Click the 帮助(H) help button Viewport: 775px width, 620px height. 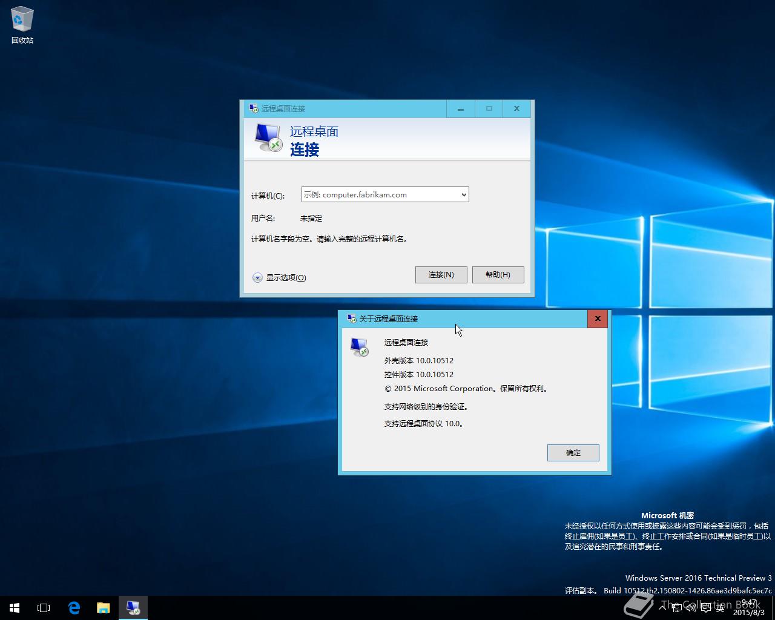click(498, 275)
